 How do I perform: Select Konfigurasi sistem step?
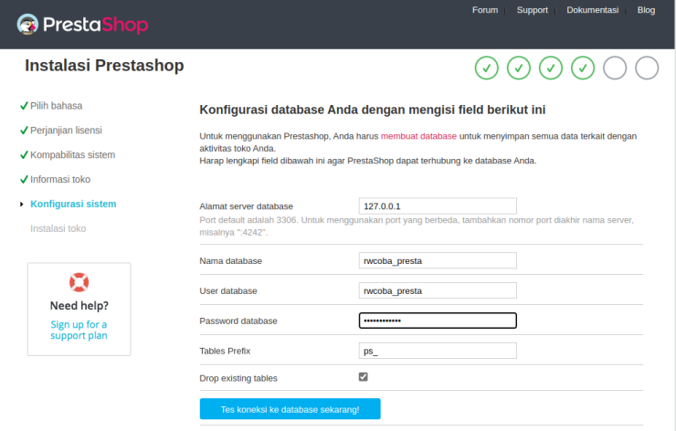(x=73, y=204)
